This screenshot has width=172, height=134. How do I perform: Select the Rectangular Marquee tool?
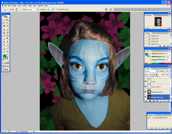[4, 20]
